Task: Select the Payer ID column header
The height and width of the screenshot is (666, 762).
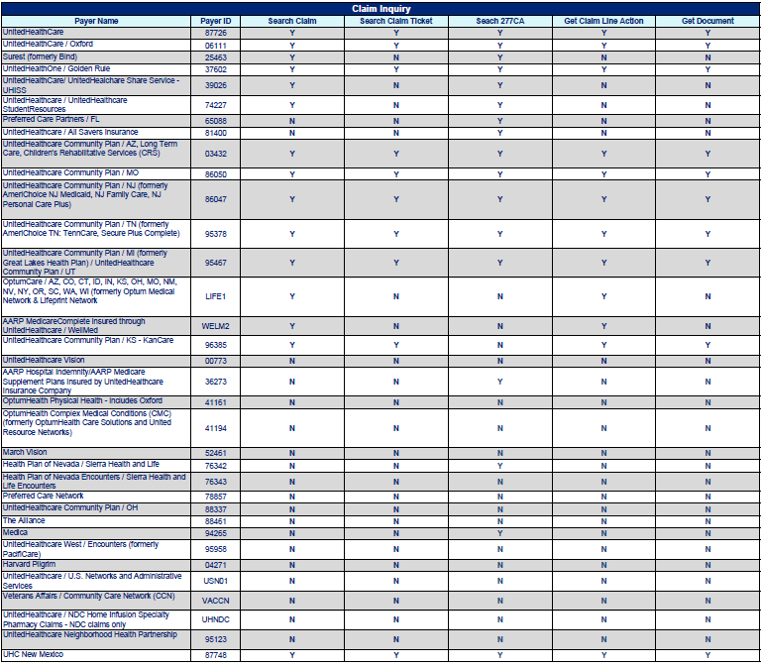Action: tap(216, 21)
